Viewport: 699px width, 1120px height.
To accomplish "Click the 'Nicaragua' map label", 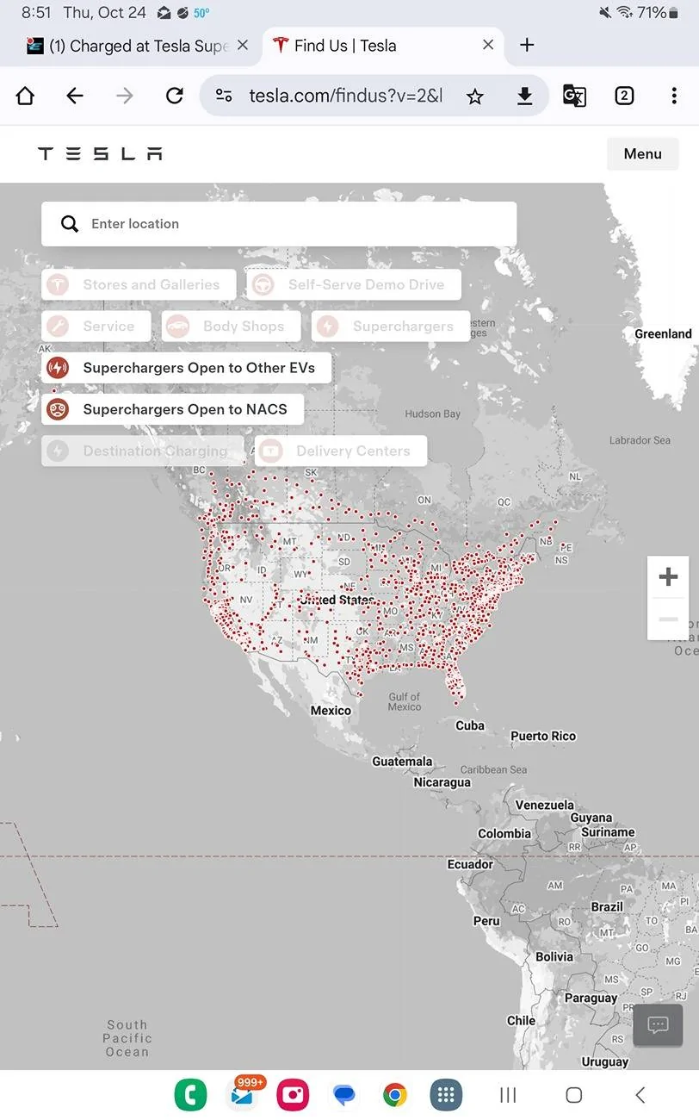I will pos(442,783).
